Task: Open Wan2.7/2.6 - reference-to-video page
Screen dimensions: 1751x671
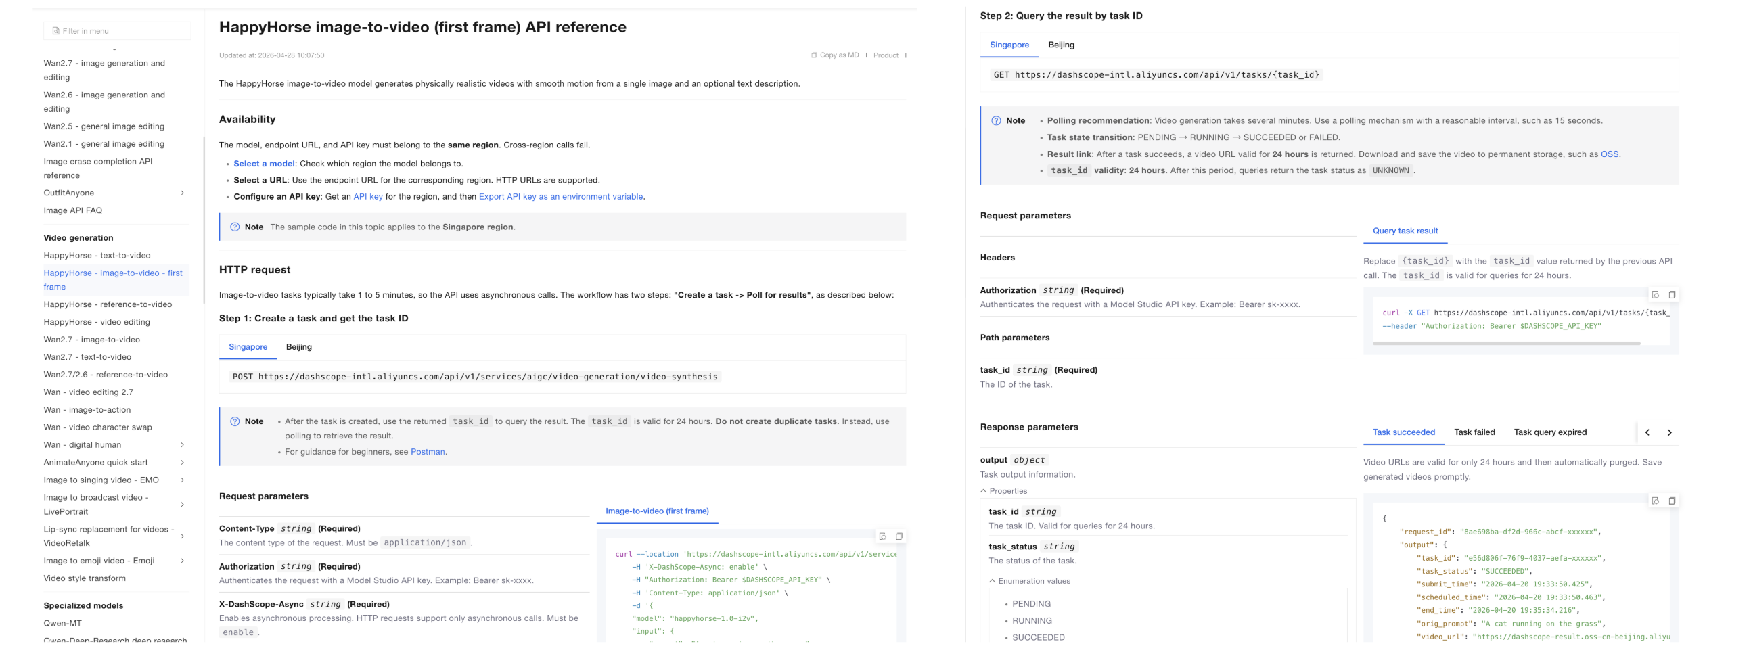Action: pos(106,375)
